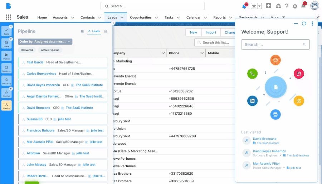Open the Accounts tab
The height and width of the screenshot is (184, 322).
point(60,18)
